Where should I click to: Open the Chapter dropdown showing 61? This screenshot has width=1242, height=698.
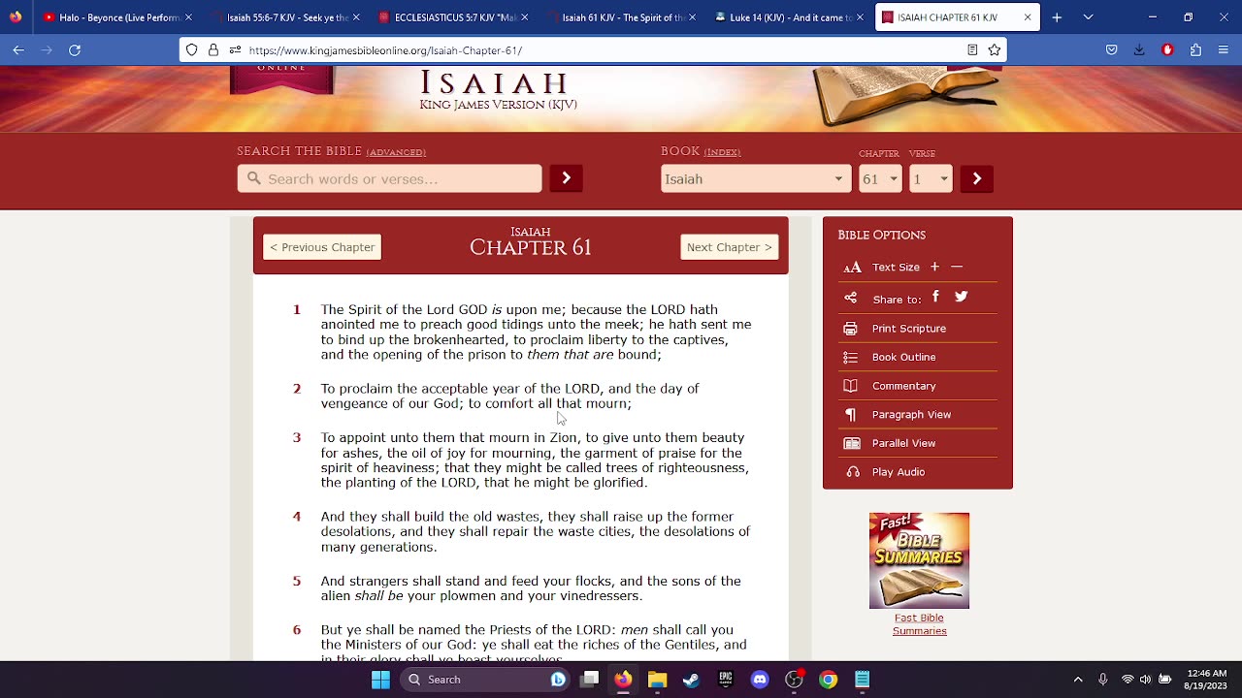click(x=880, y=178)
